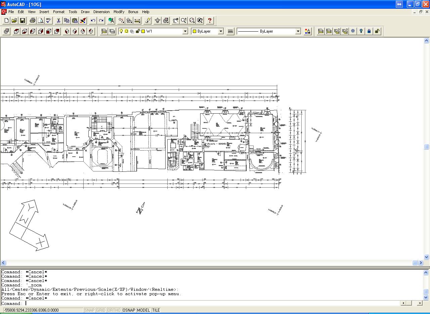Click the Undo icon
The height and width of the screenshot is (314, 430).
tap(93, 21)
